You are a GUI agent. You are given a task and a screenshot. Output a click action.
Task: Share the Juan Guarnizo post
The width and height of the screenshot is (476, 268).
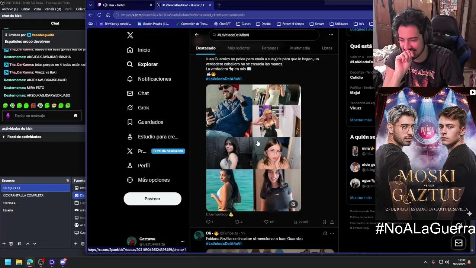(332, 222)
